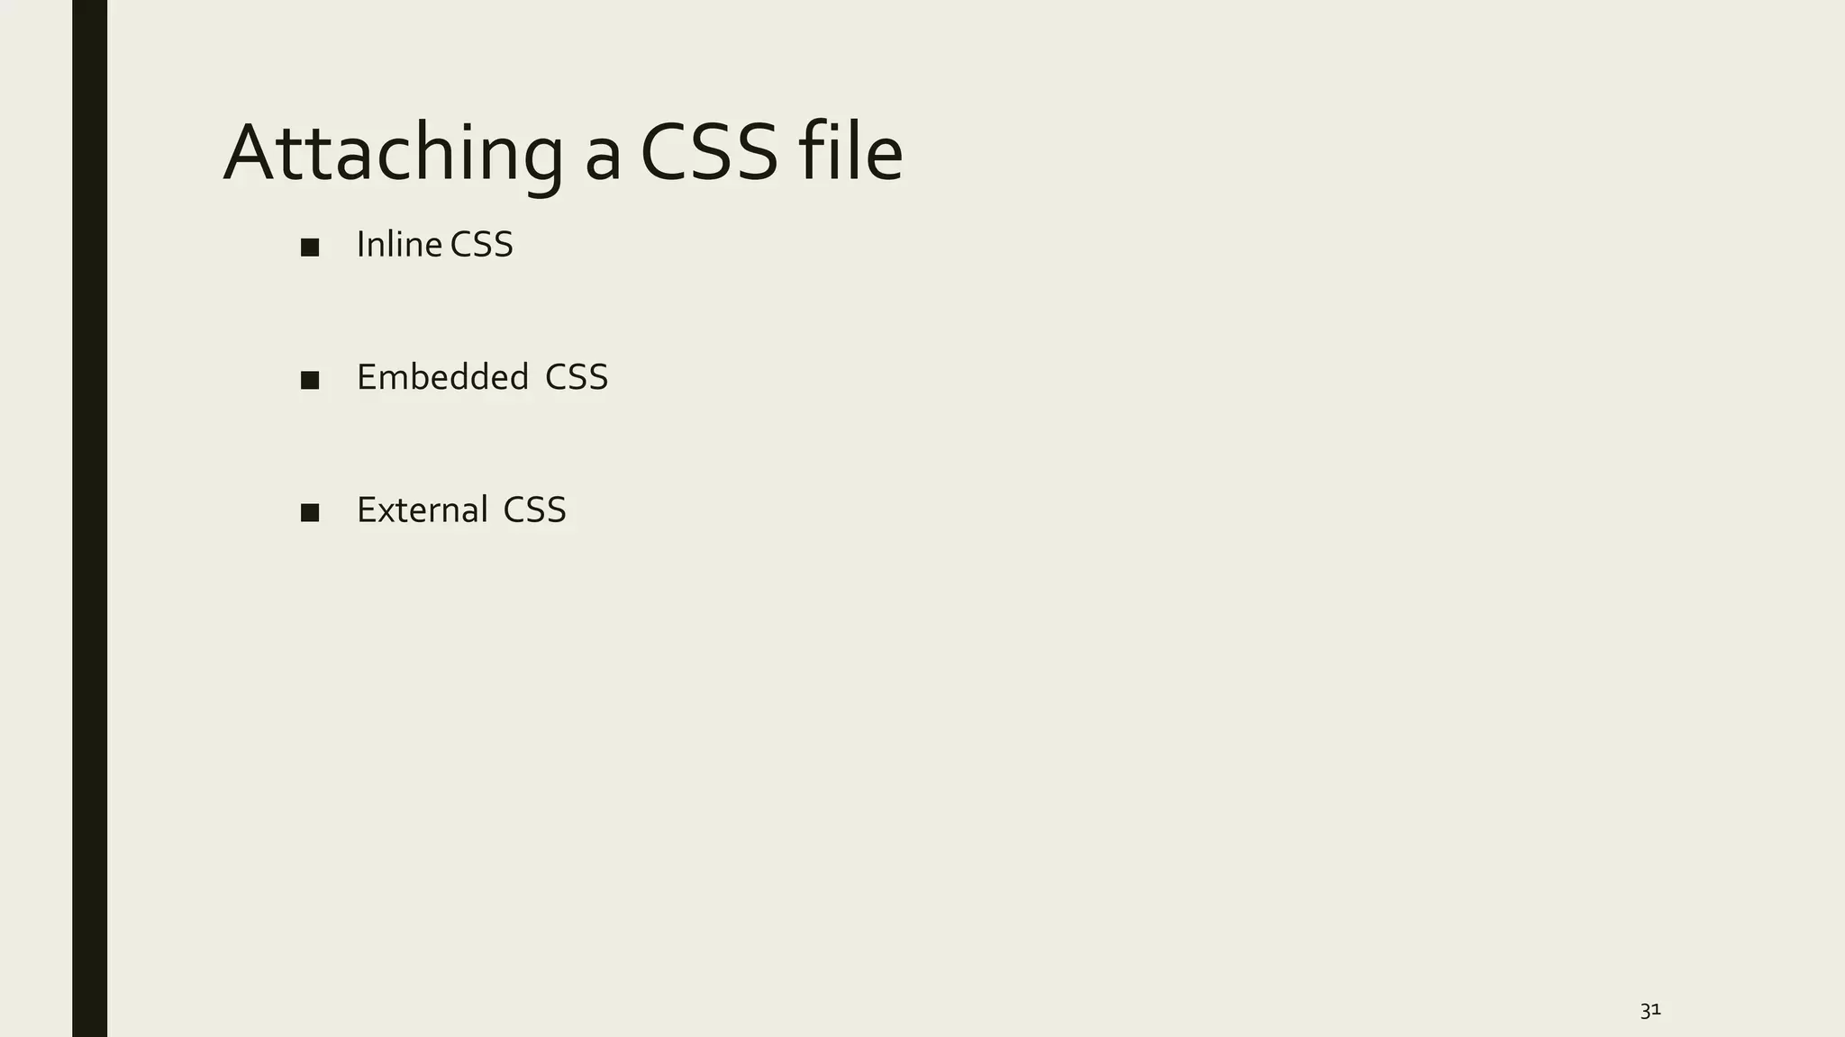Click the dark vertical bar on left edge

pos(89,518)
